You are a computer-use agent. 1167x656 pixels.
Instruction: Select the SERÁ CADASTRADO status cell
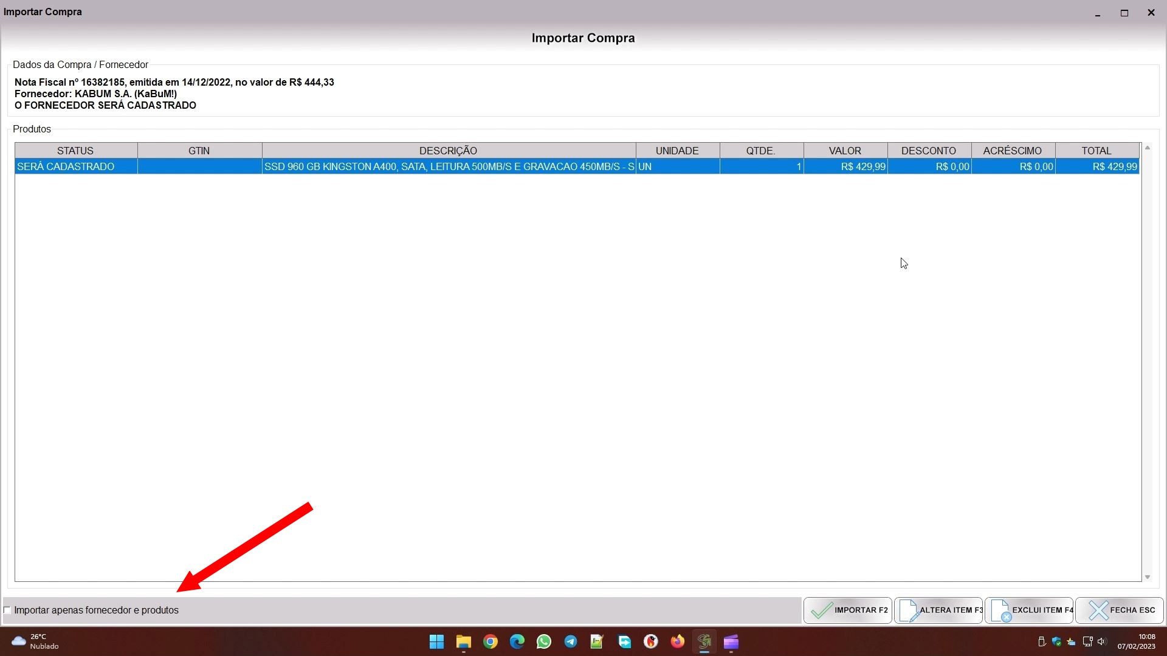(x=76, y=166)
